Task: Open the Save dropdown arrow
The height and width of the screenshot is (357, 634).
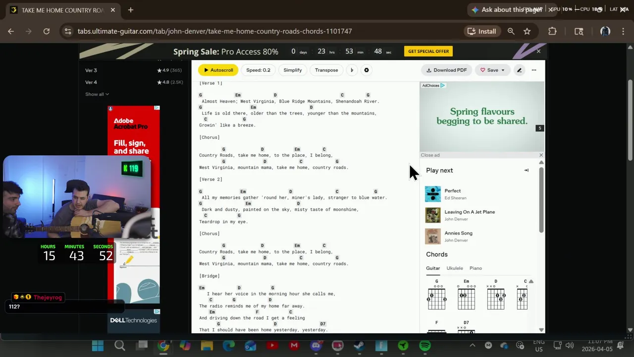Action: click(x=503, y=70)
